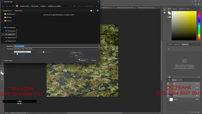Go forward in the Save As dialog
This screenshot has height=114, width=202.
(x=7, y=6)
